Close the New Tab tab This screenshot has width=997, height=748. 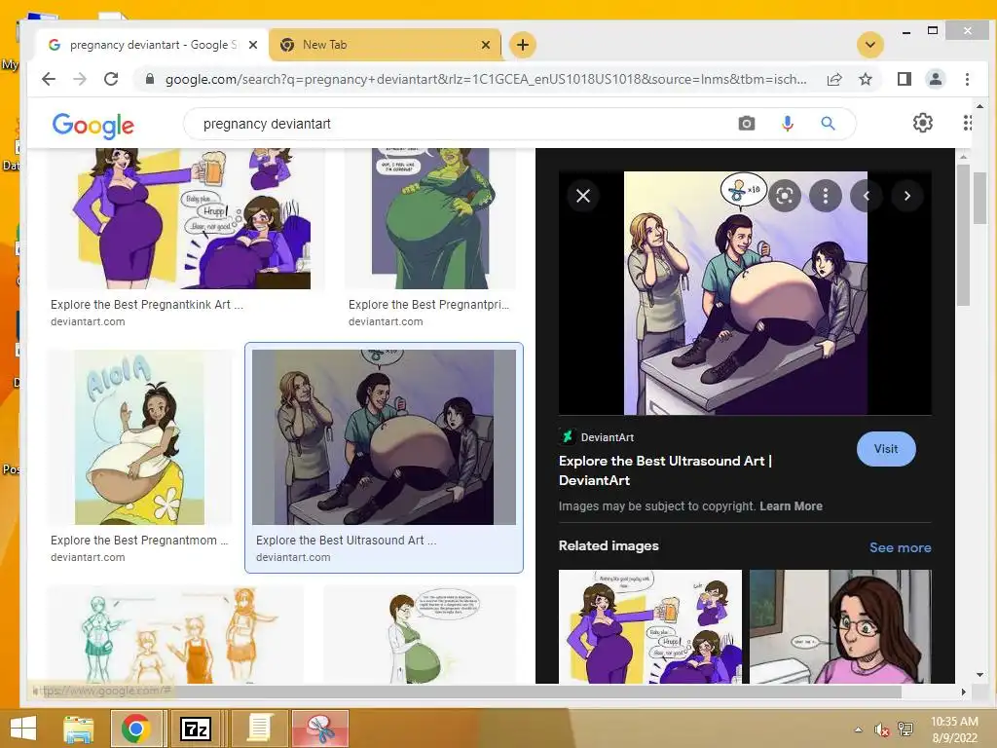pyautogui.click(x=486, y=45)
